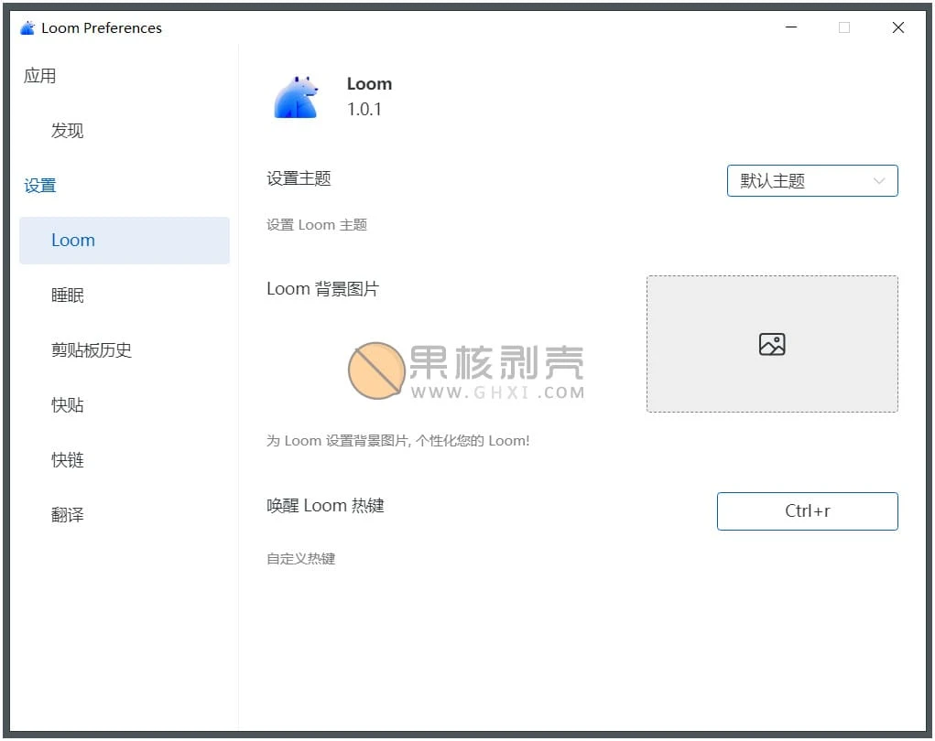
Task: Select the 设置 section heading
Action: tap(40, 186)
